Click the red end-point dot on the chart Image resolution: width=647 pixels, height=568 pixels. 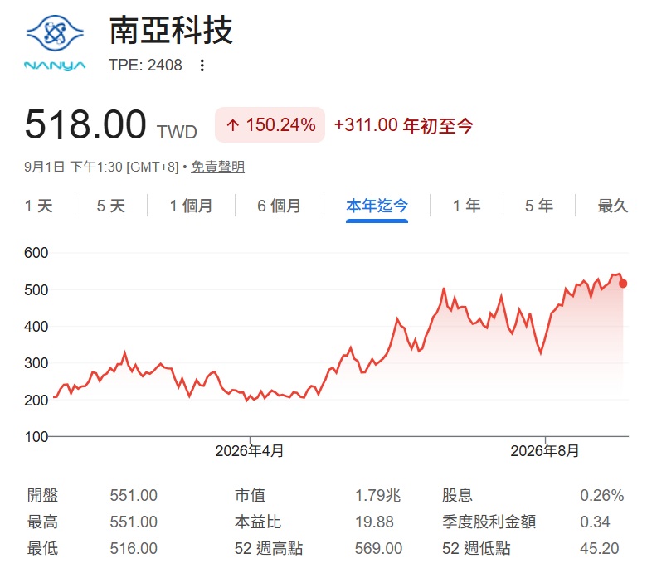pyautogui.click(x=623, y=284)
